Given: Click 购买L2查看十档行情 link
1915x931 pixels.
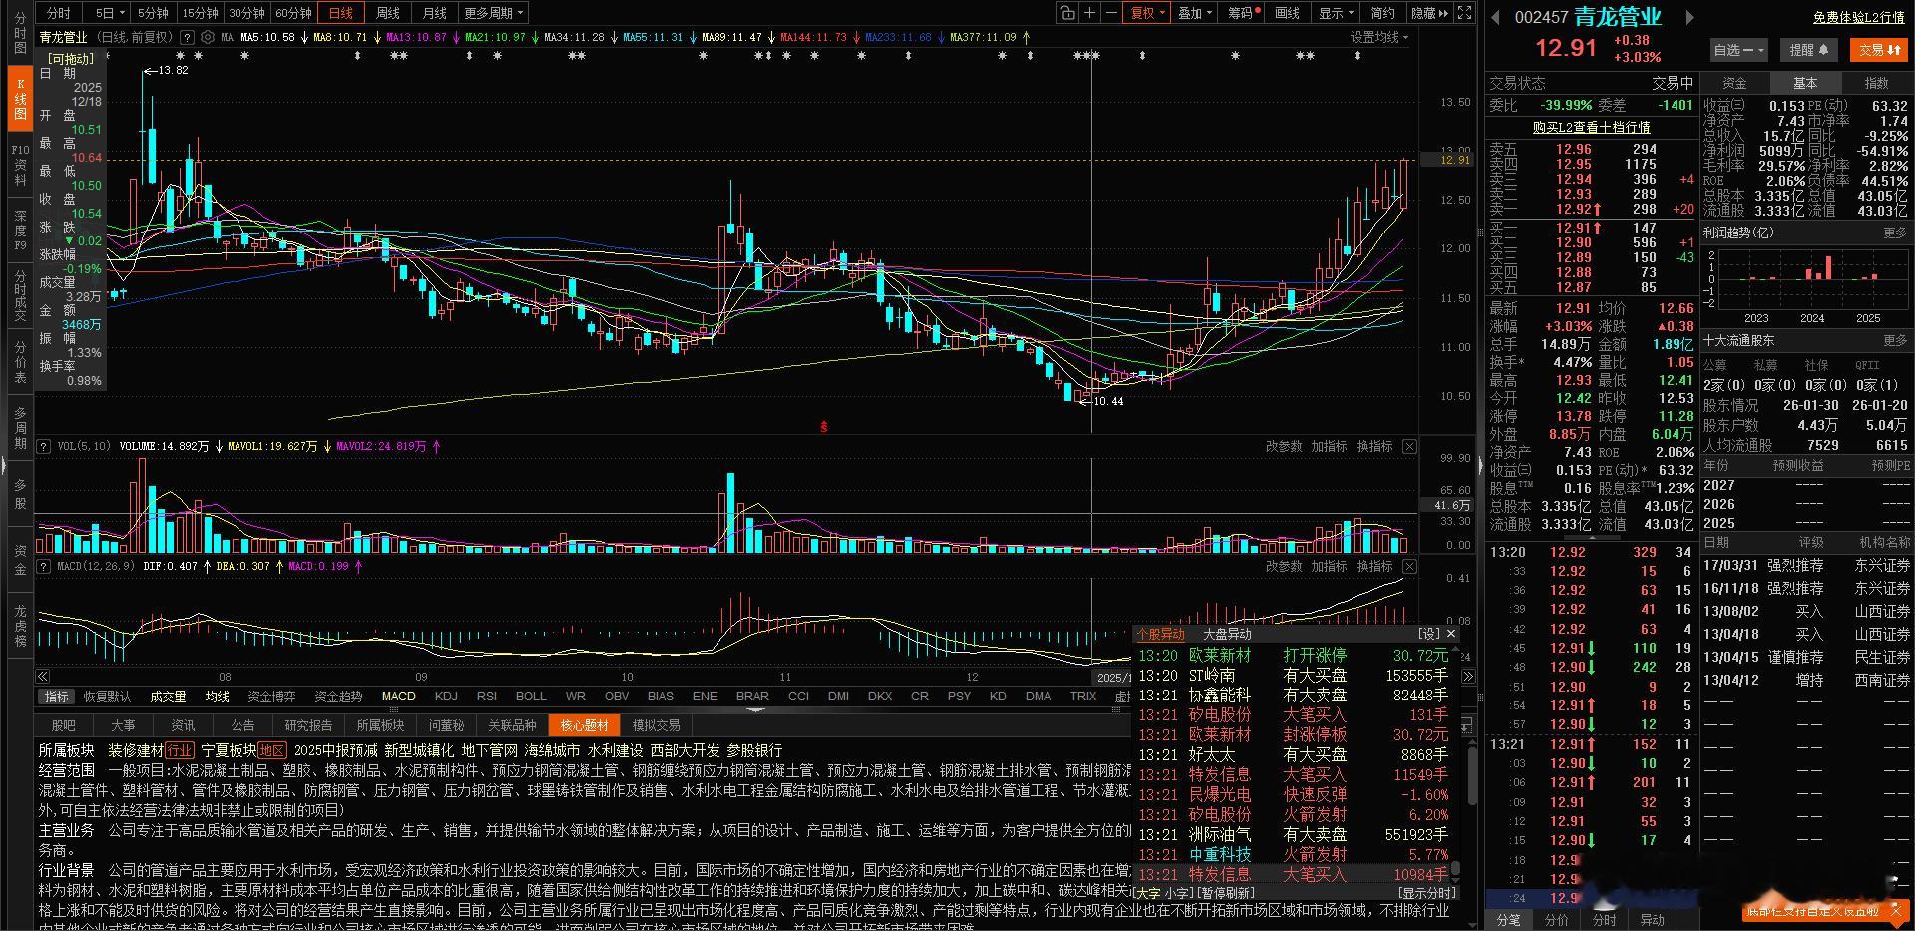Looking at the screenshot, I should (1591, 128).
